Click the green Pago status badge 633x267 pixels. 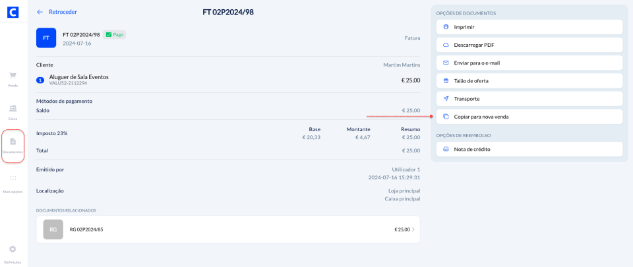[x=114, y=34]
